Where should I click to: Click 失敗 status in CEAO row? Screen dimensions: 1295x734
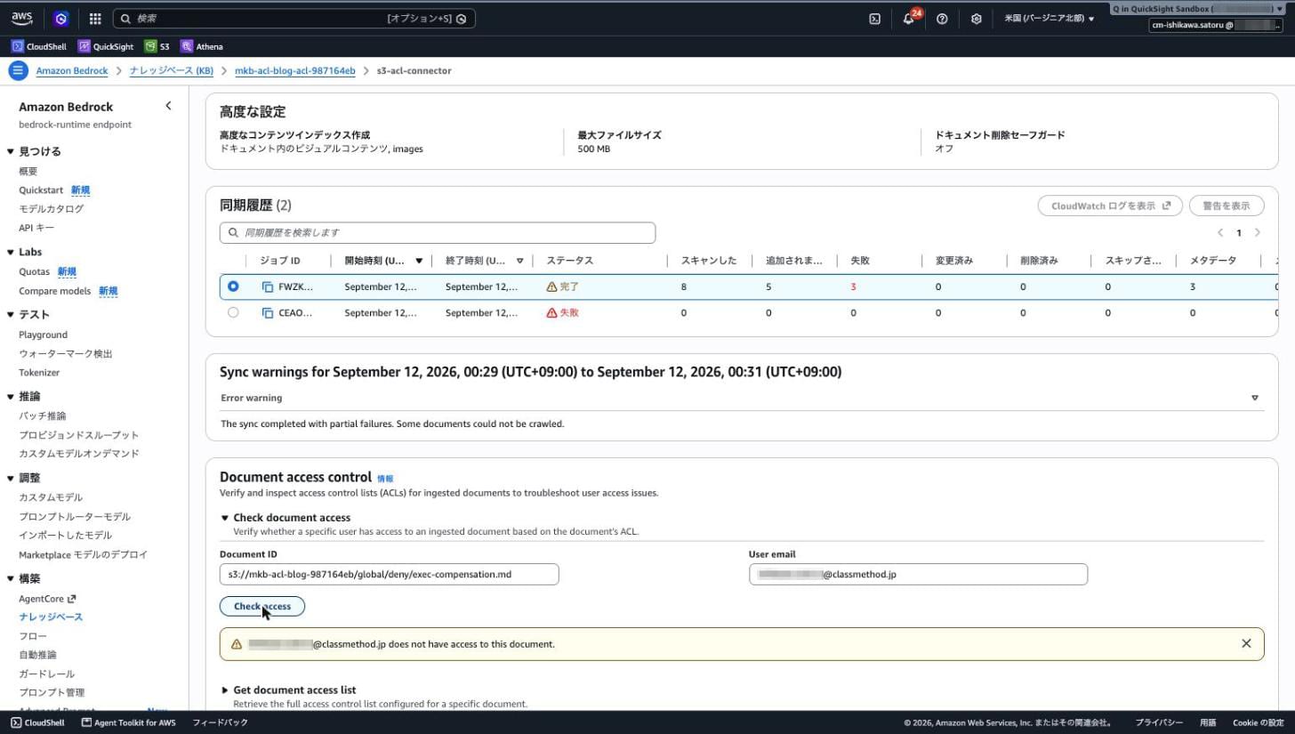click(x=562, y=313)
